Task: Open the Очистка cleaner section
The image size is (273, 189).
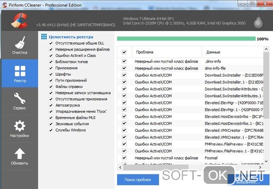Action: tap(19, 45)
